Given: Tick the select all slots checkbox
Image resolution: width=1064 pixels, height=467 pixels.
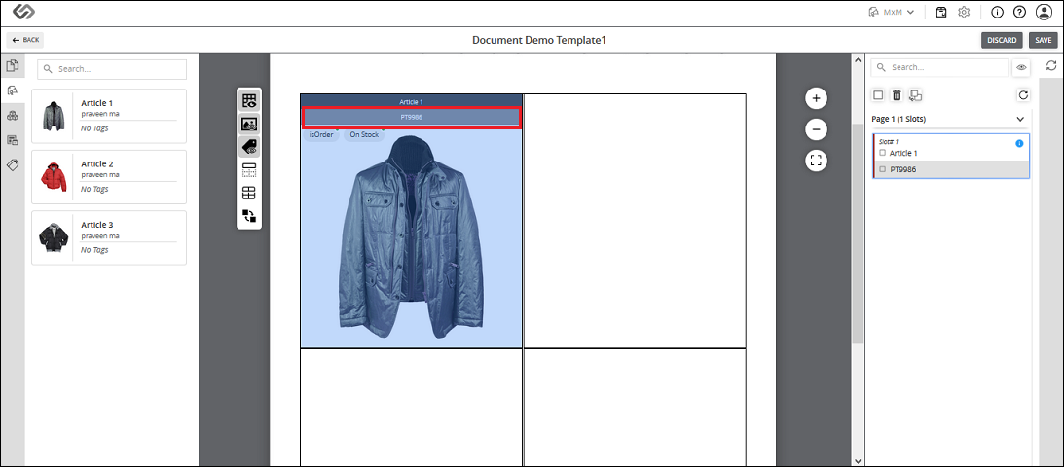Looking at the screenshot, I should pos(878,95).
